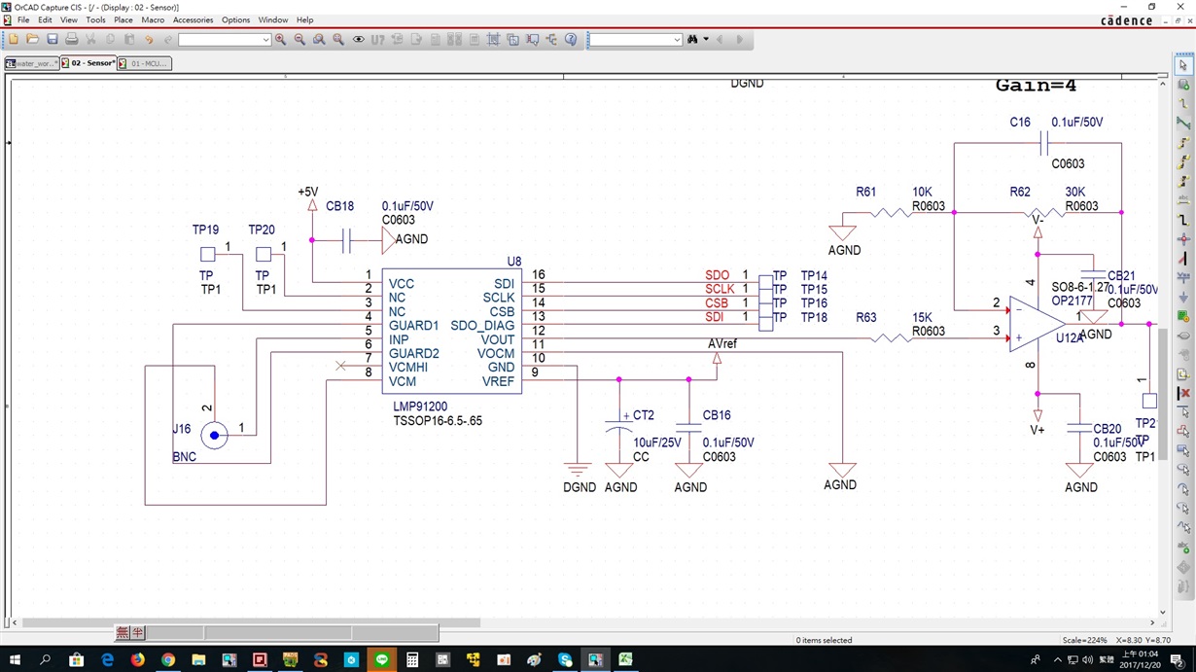Click the Help question mark icon
The image size is (1196, 672).
pyautogui.click(x=571, y=40)
